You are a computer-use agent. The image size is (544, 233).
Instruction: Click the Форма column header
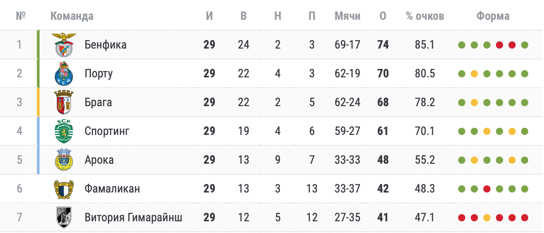(x=493, y=16)
